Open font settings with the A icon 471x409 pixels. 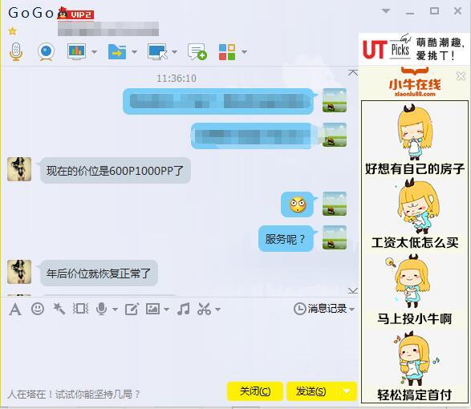(15, 309)
